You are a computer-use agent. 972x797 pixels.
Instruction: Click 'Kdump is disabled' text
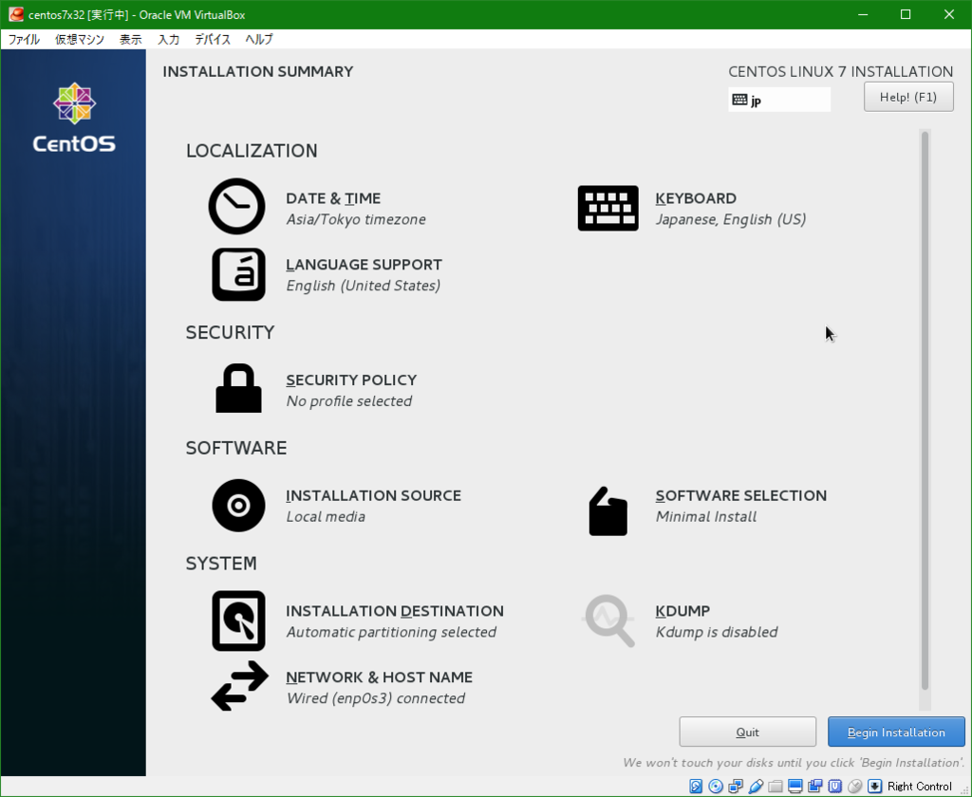pyautogui.click(x=717, y=632)
